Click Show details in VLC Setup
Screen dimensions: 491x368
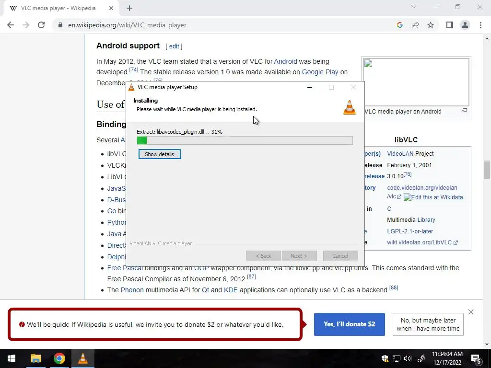159,154
